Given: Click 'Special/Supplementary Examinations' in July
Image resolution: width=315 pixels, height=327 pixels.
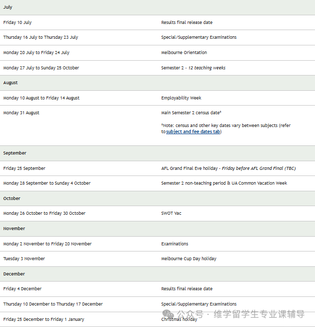Looking at the screenshot, I should point(199,37).
